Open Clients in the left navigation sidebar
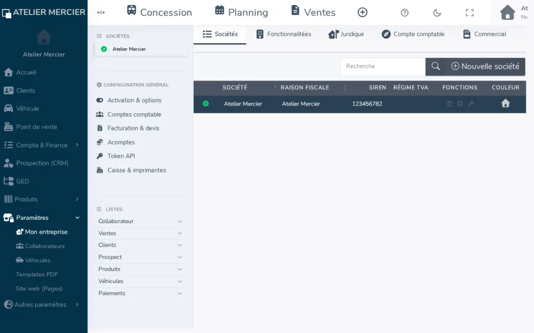 coord(19,90)
